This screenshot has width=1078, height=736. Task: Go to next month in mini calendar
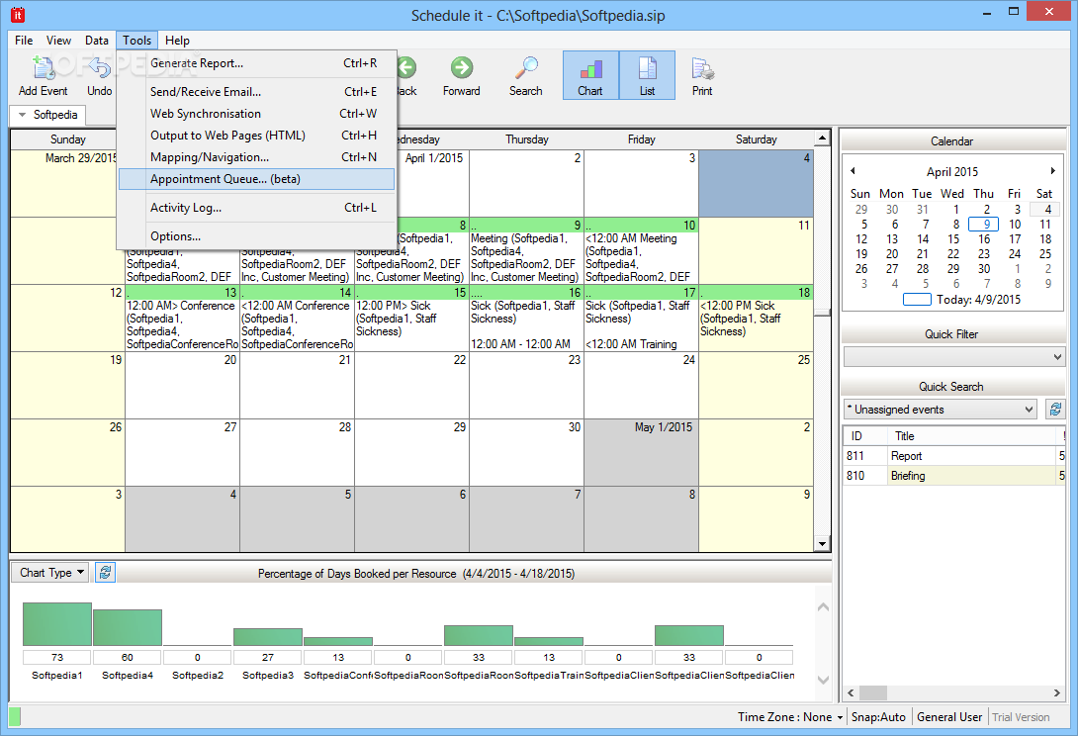[1052, 170]
